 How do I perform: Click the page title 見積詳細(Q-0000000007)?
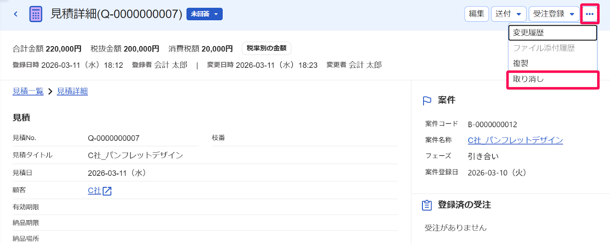116,14
